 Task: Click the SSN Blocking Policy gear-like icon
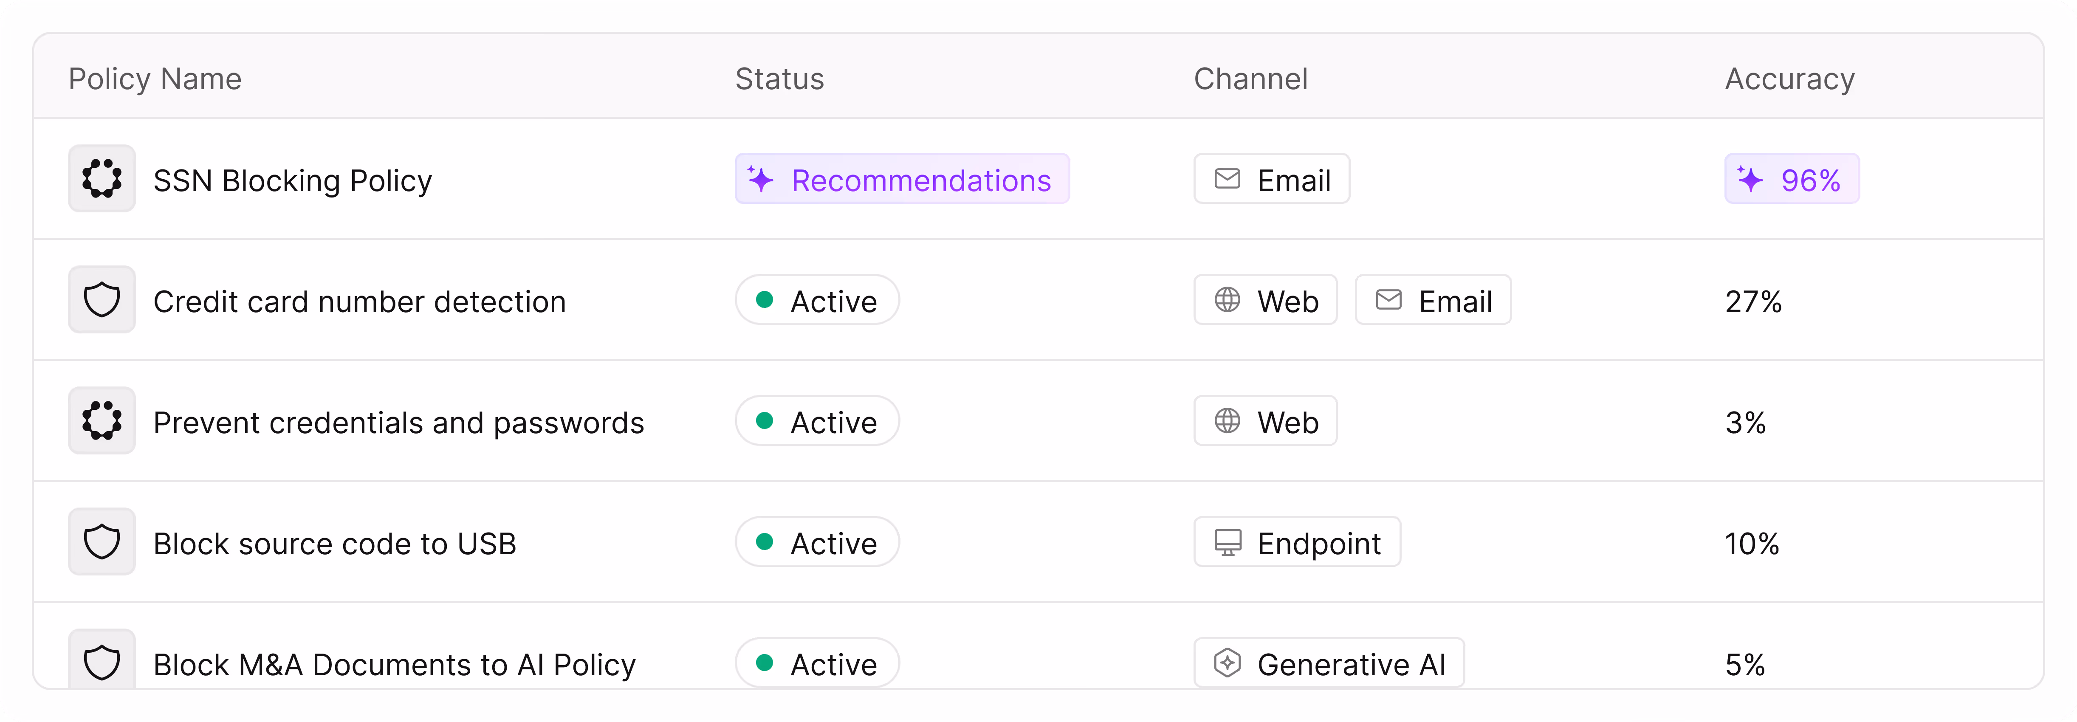point(102,178)
